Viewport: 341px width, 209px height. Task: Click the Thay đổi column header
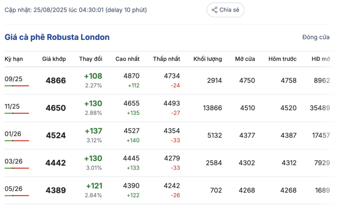[90, 59]
